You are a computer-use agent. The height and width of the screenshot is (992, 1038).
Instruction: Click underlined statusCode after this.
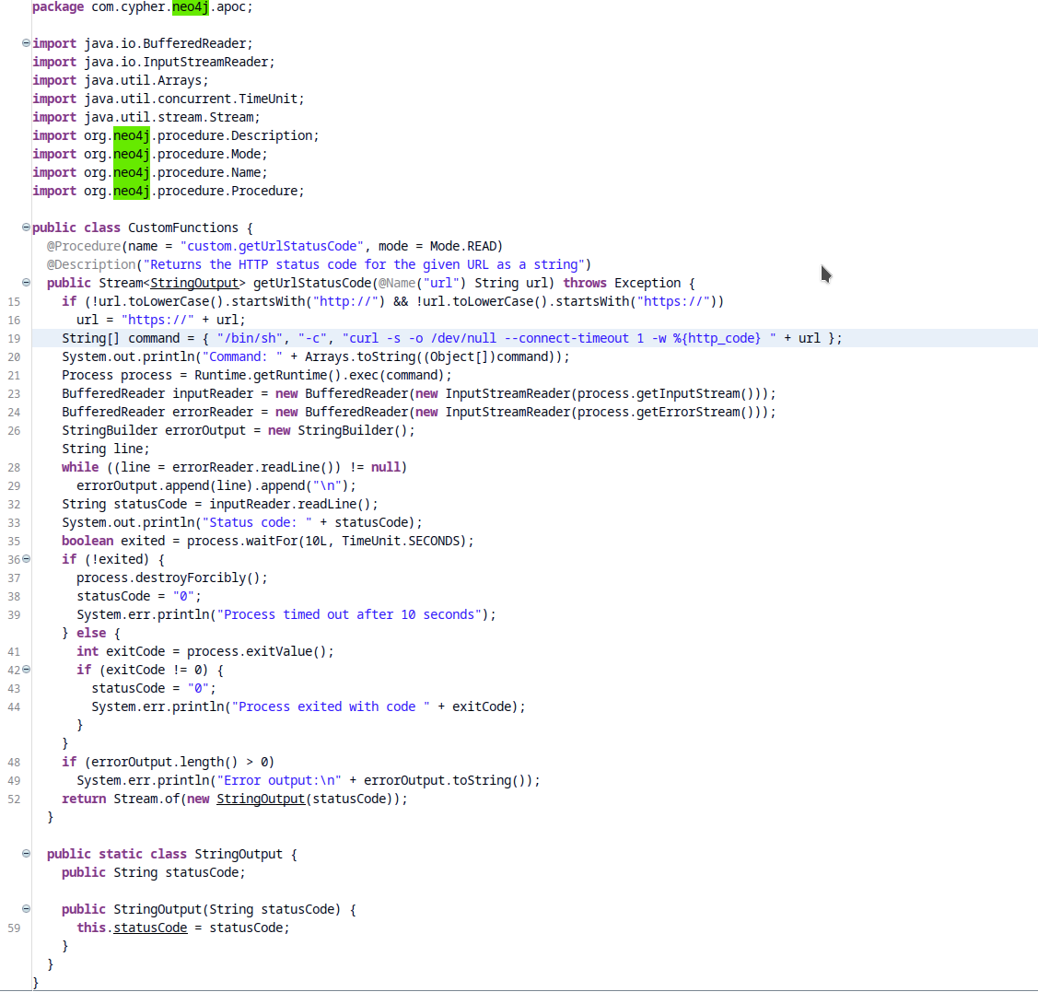coord(150,928)
